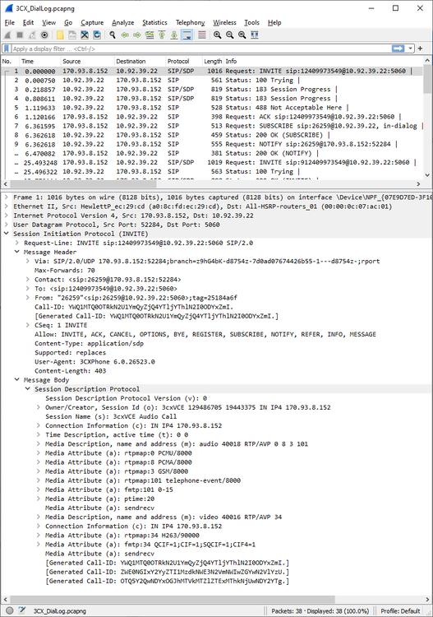Open the display filter history dropdown arrow
Screen dimensions: 433x617
(411, 49)
